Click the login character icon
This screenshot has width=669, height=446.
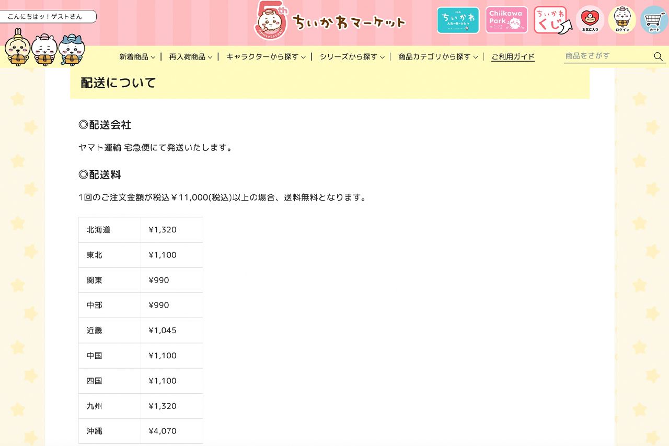pyautogui.click(x=622, y=20)
